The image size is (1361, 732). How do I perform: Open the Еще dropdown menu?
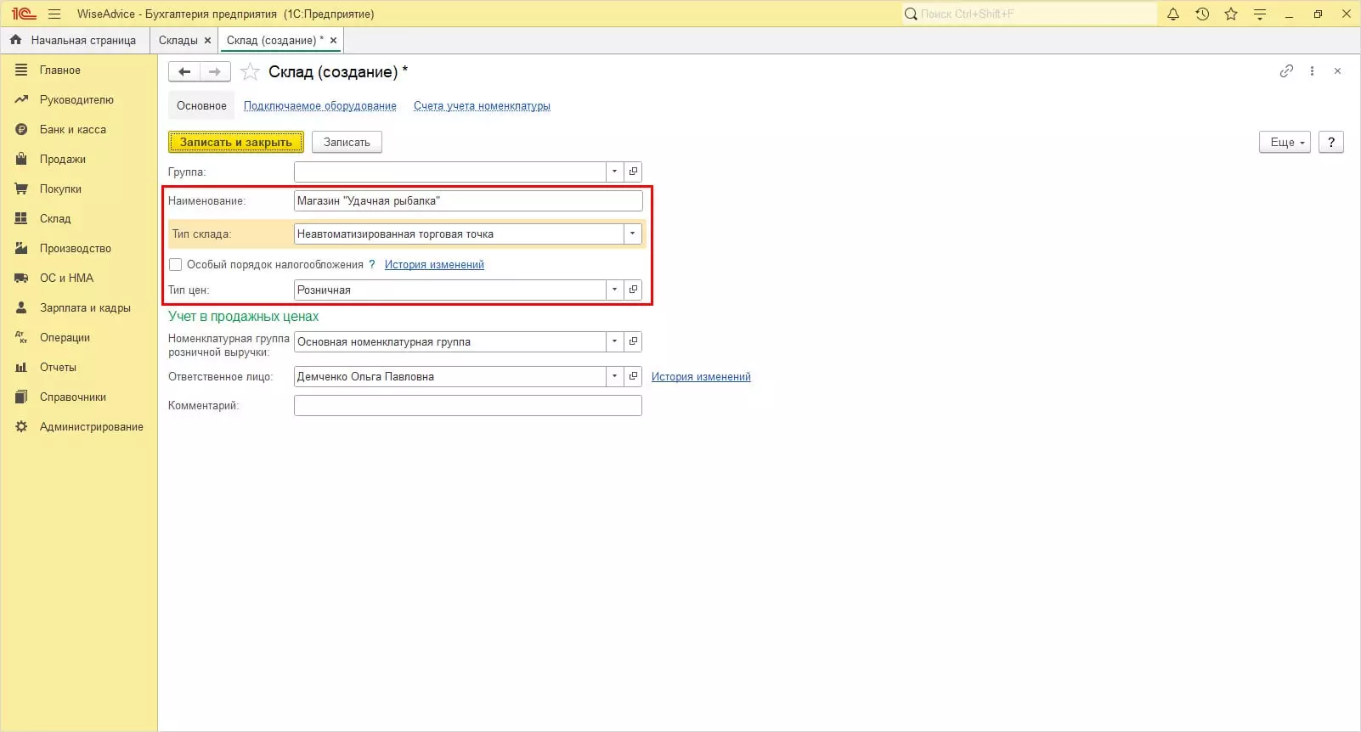point(1285,143)
